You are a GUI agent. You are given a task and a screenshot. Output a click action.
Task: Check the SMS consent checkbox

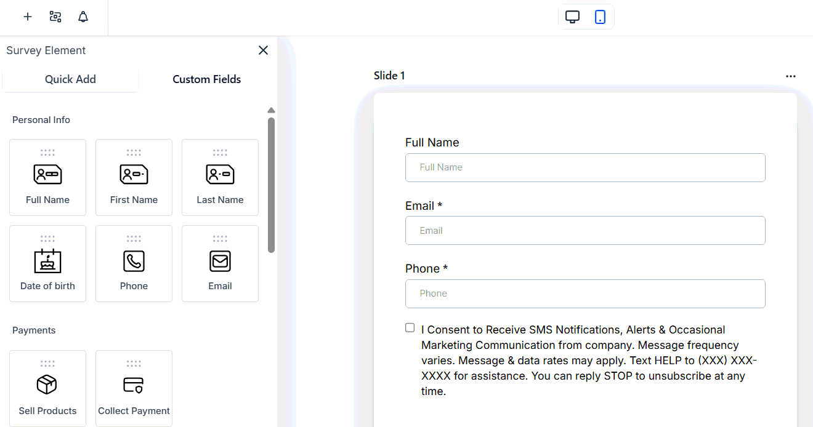[410, 327]
